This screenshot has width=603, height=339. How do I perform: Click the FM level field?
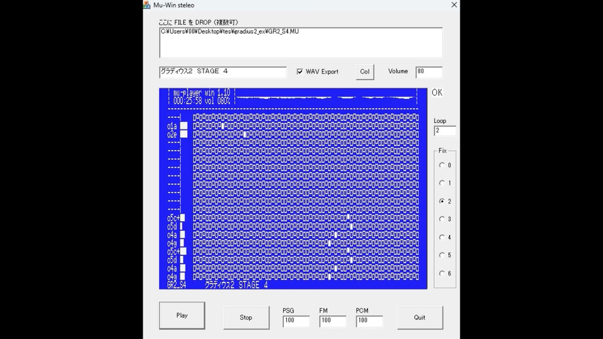pos(333,321)
